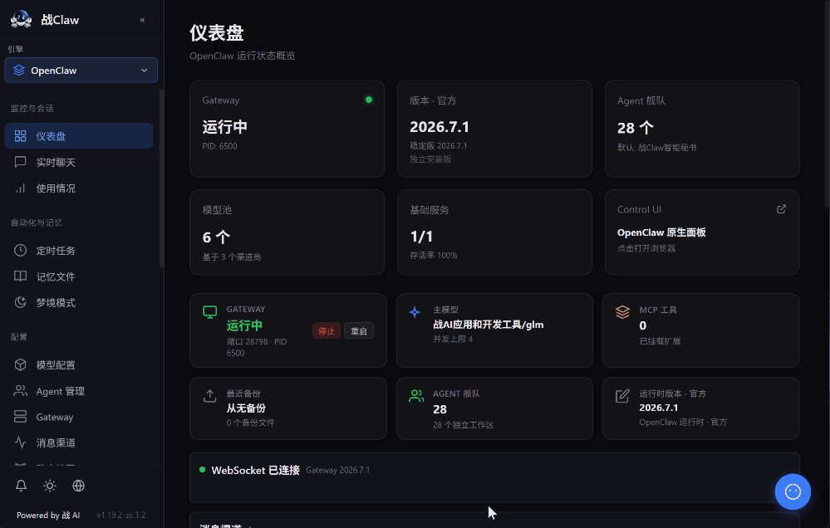Image resolution: width=830 pixels, height=528 pixels.
Task: Click the 仪表盘 grid icon in sidebar
Action: point(20,136)
